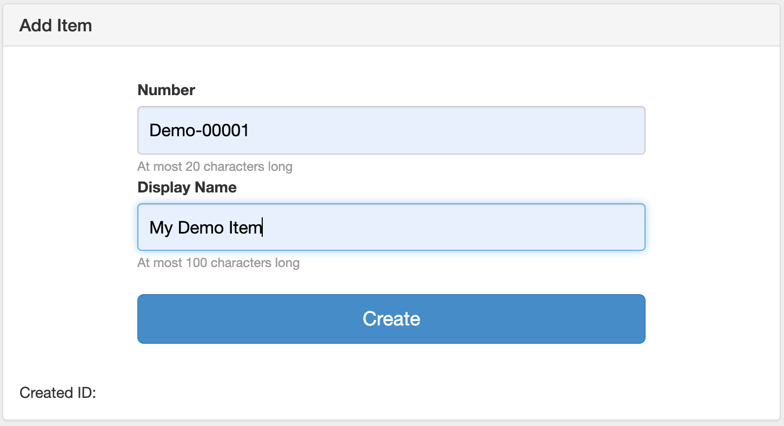Focus the Display Name input field
The height and width of the screenshot is (426, 784).
point(391,227)
